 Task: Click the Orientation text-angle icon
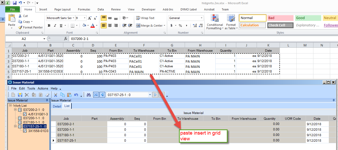[x=124, y=18]
